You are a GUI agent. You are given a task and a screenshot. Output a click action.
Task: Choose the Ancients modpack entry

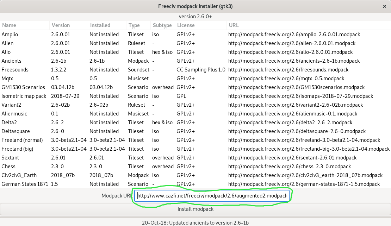[12, 61]
